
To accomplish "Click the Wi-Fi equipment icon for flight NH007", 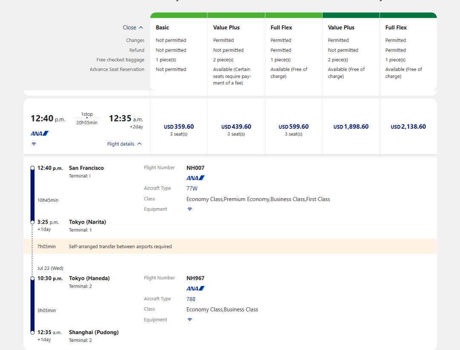I will 190,209.
